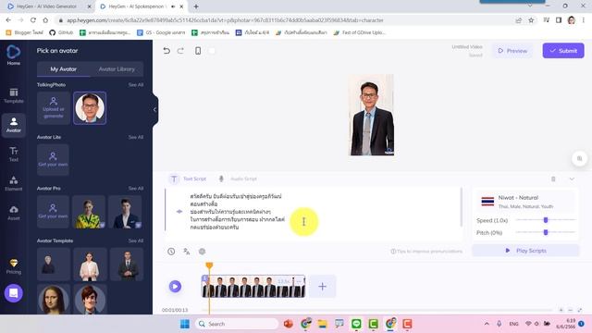This screenshot has width=592, height=333.
Task: Select the man in suit Avatar Pro
Action: coord(125,212)
